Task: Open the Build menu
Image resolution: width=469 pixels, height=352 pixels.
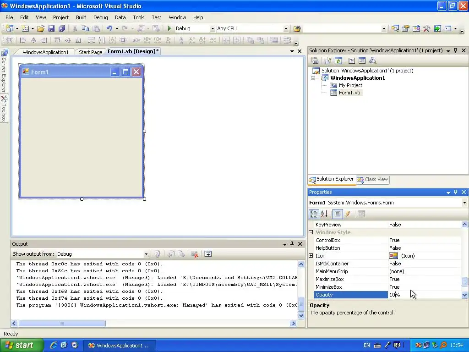Action: (x=81, y=17)
